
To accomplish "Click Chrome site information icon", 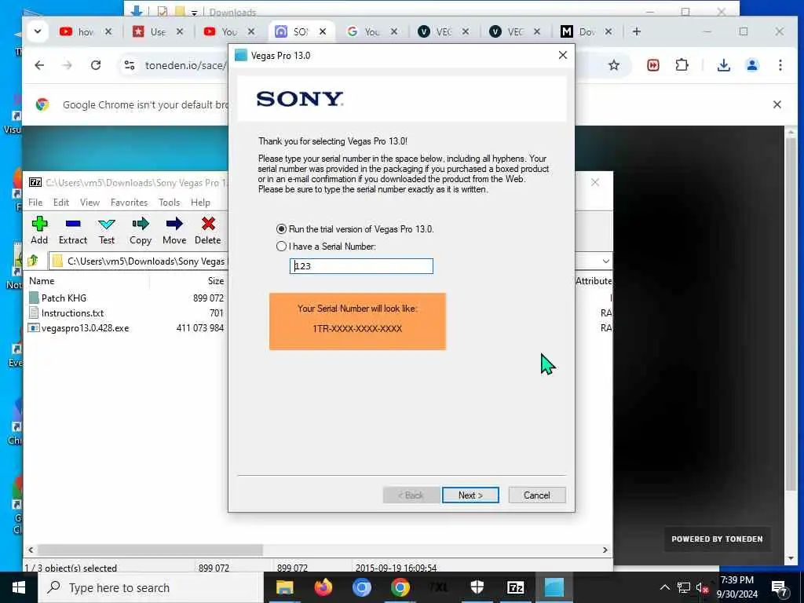I will coord(130,65).
